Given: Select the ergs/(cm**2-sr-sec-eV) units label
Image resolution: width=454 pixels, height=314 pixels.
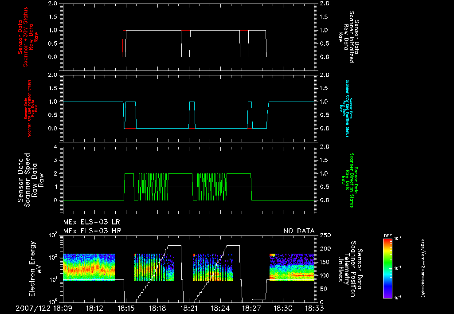Looking at the screenshot, I should tap(423, 268).
